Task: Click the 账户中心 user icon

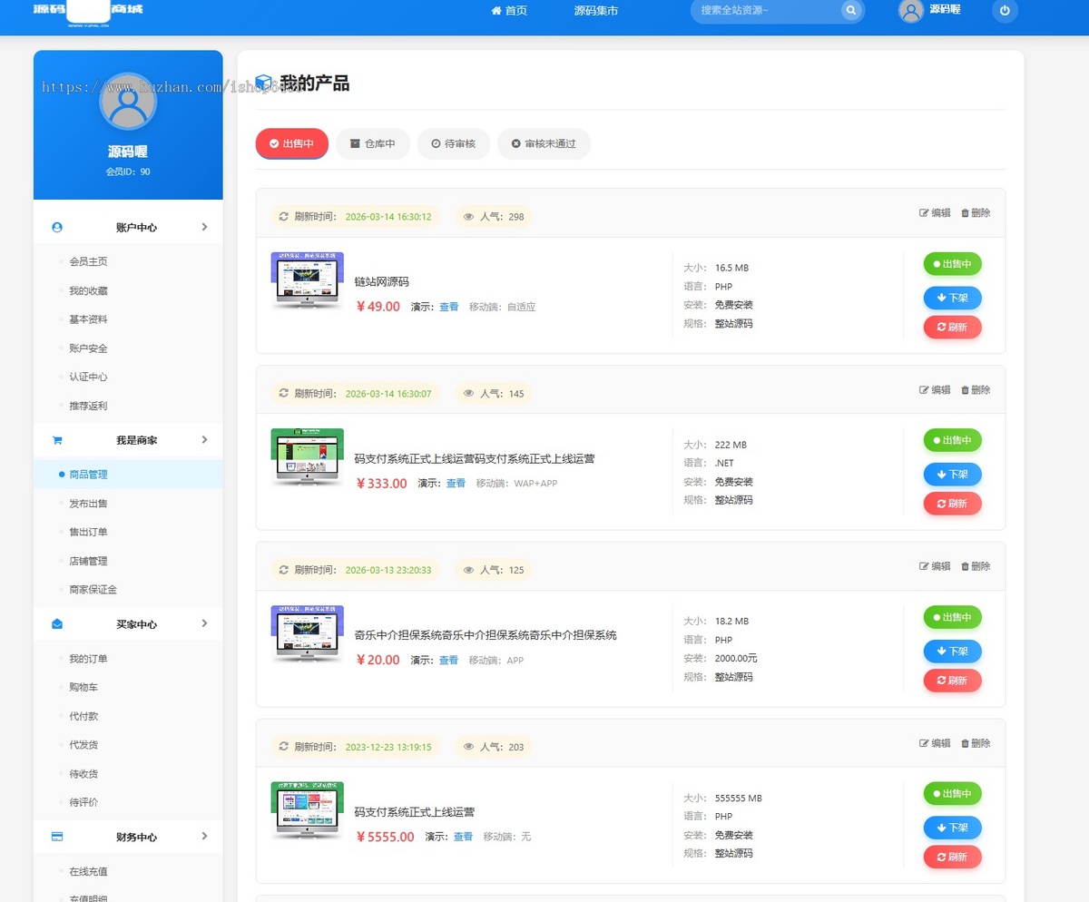Action: (x=57, y=227)
